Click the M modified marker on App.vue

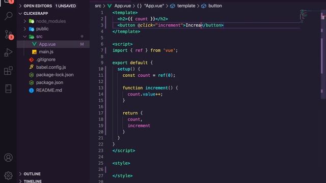[82, 44]
